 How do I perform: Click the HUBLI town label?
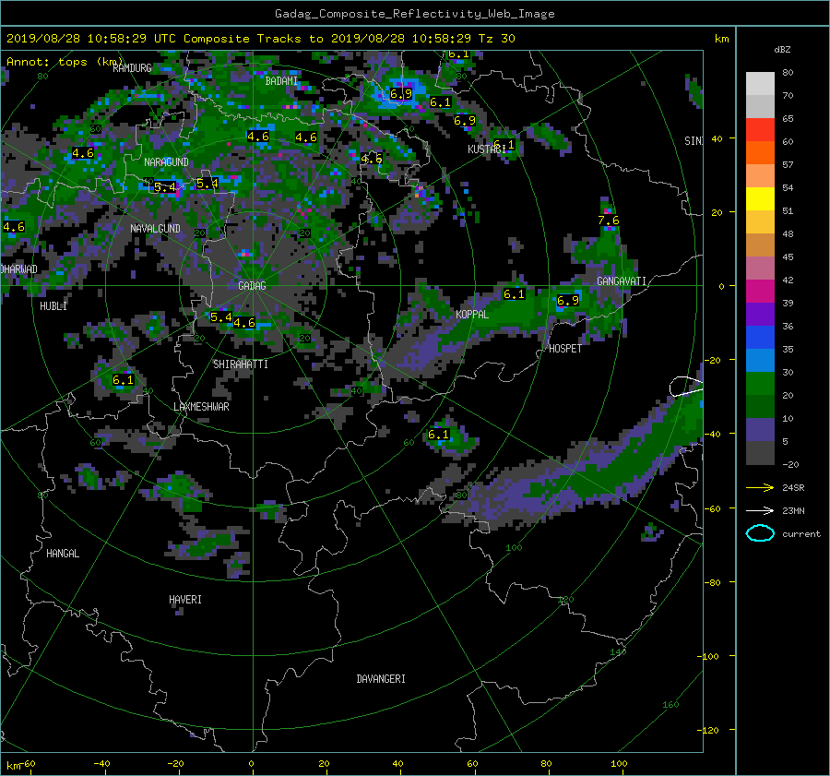pyautogui.click(x=53, y=306)
